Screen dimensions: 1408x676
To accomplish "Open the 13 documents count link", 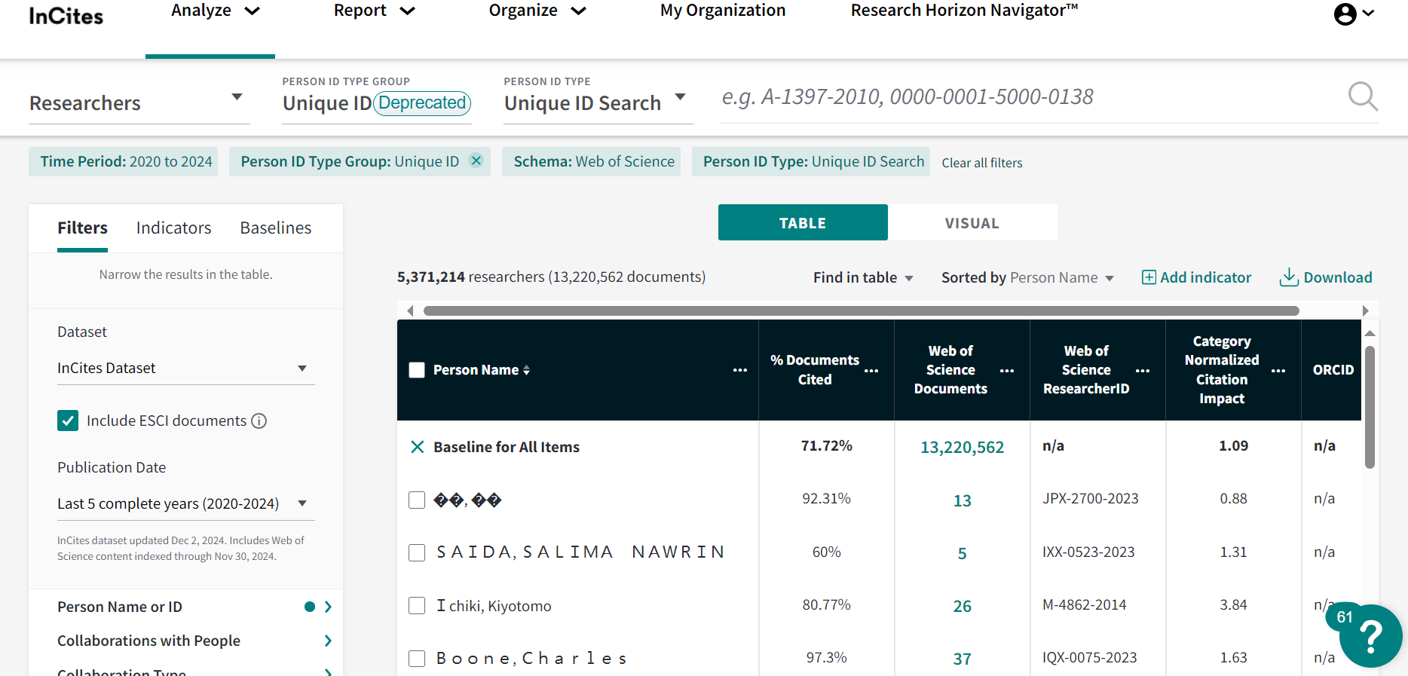I will (962, 500).
